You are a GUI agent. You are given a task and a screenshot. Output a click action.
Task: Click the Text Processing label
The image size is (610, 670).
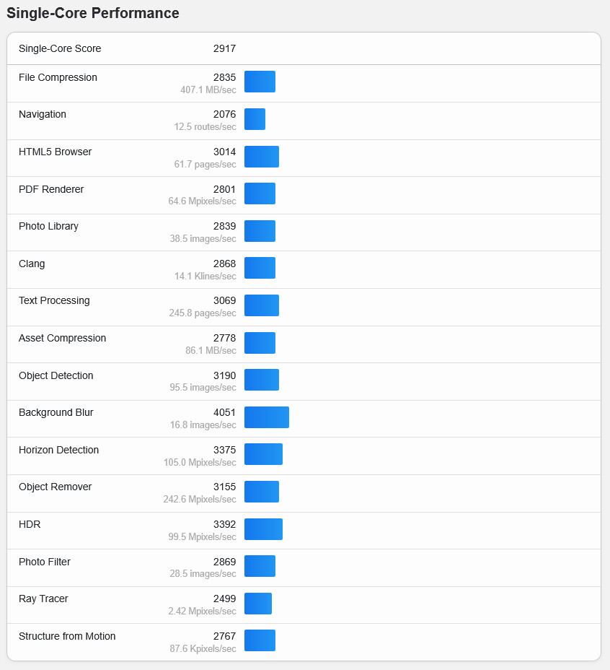click(x=54, y=300)
